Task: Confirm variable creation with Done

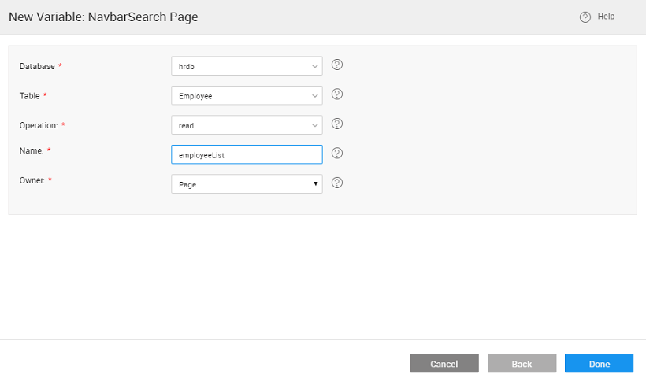Action: point(599,364)
